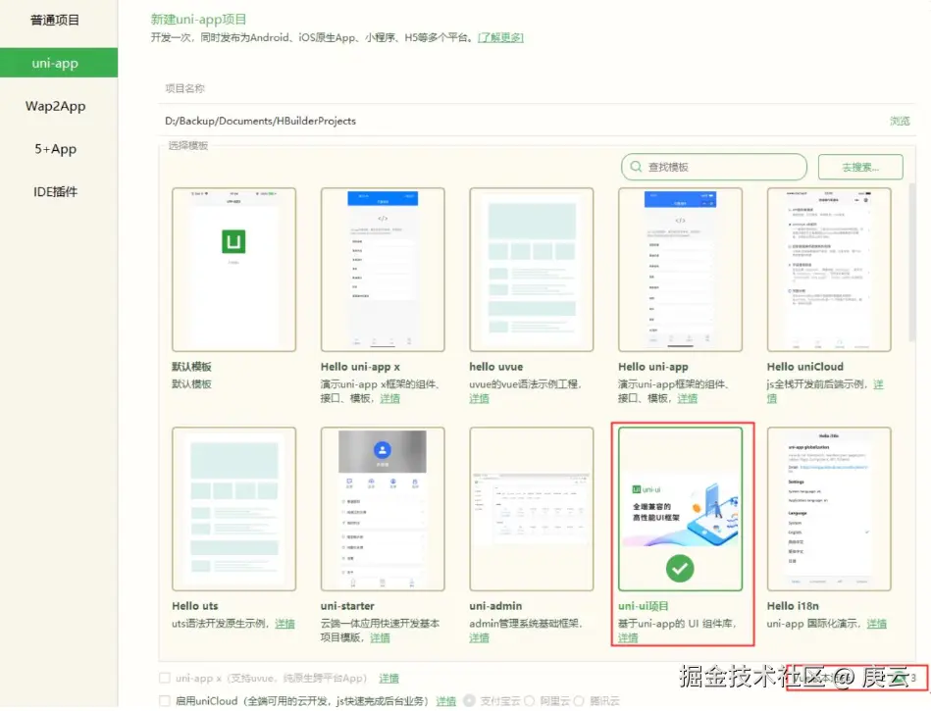Click the uni-ui项目 title text
Screen dimensions: 931x711
pos(643,606)
